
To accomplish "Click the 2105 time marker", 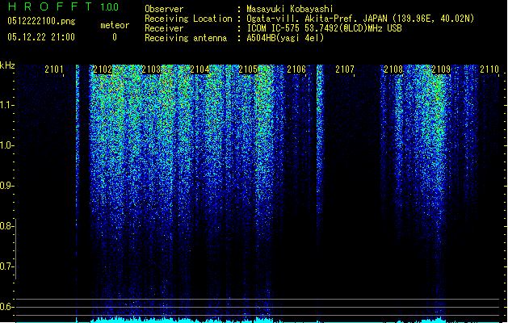I will (248, 69).
